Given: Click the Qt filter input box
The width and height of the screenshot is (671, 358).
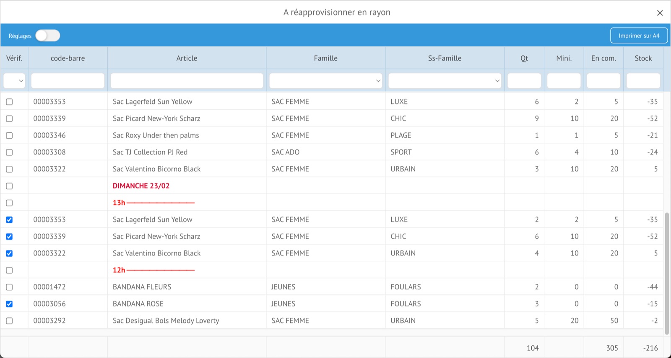Looking at the screenshot, I should (x=524, y=81).
